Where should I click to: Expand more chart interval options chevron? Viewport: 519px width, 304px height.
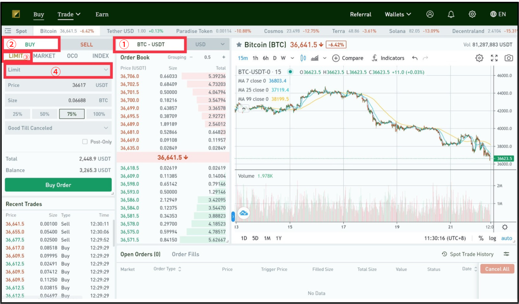pos(292,58)
